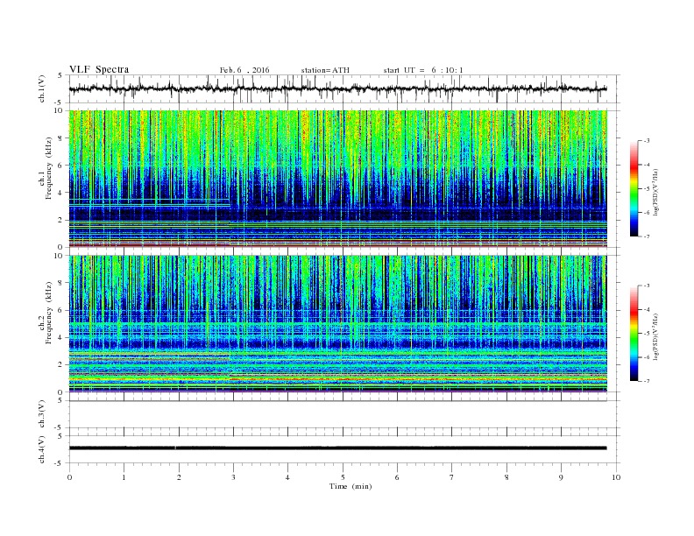Click the ch.2 spectrogram panel
The image size is (694, 536).
338,323
